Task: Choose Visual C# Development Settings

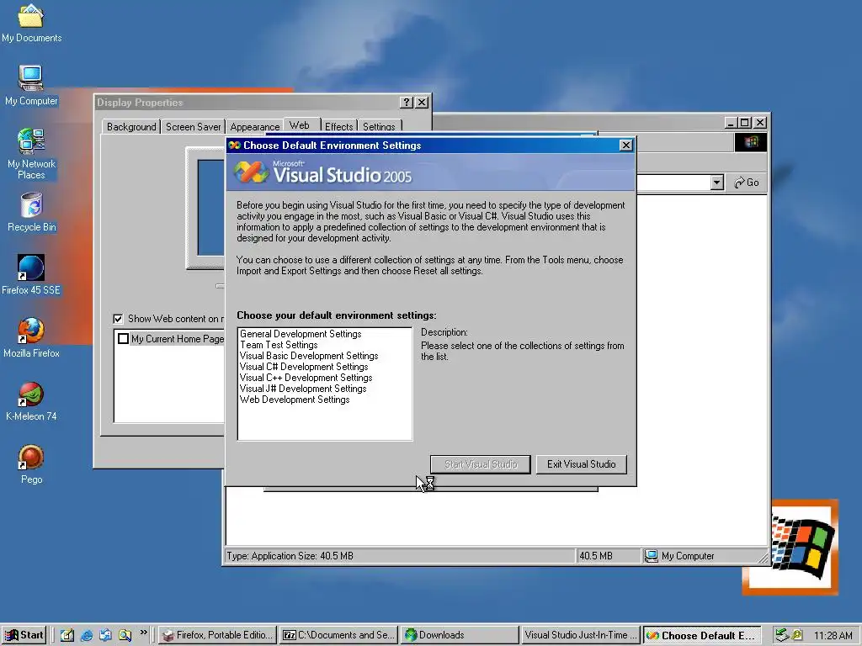Action: point(304,367)
